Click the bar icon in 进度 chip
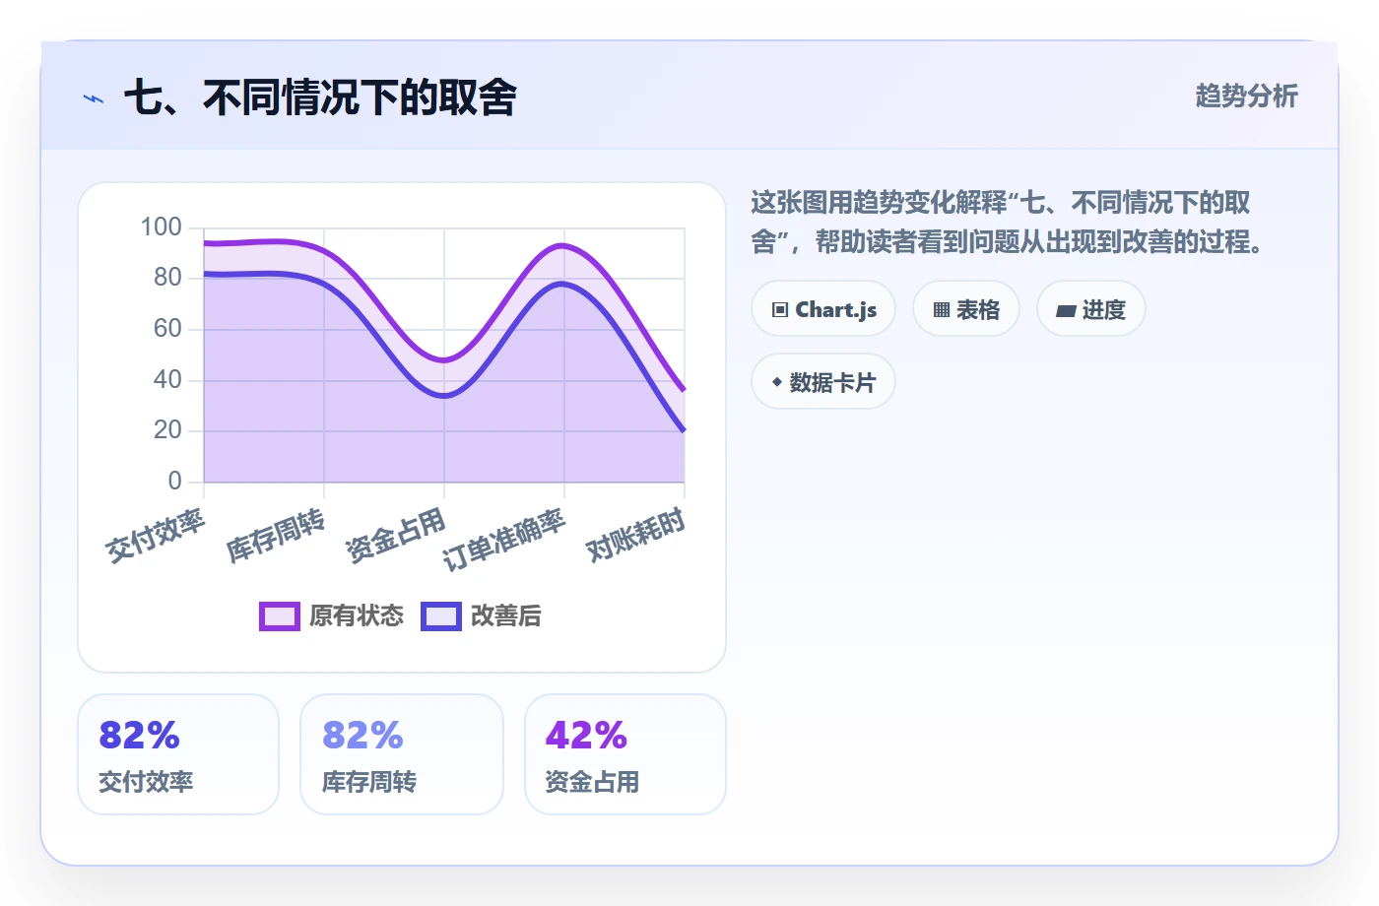The width and height of the screenshot is (1379, 906). coord(1066,310)
